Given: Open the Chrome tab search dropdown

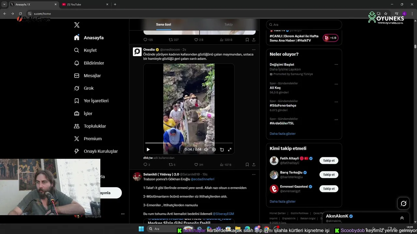Looking at the screenshot, I should tap(4, 5).
